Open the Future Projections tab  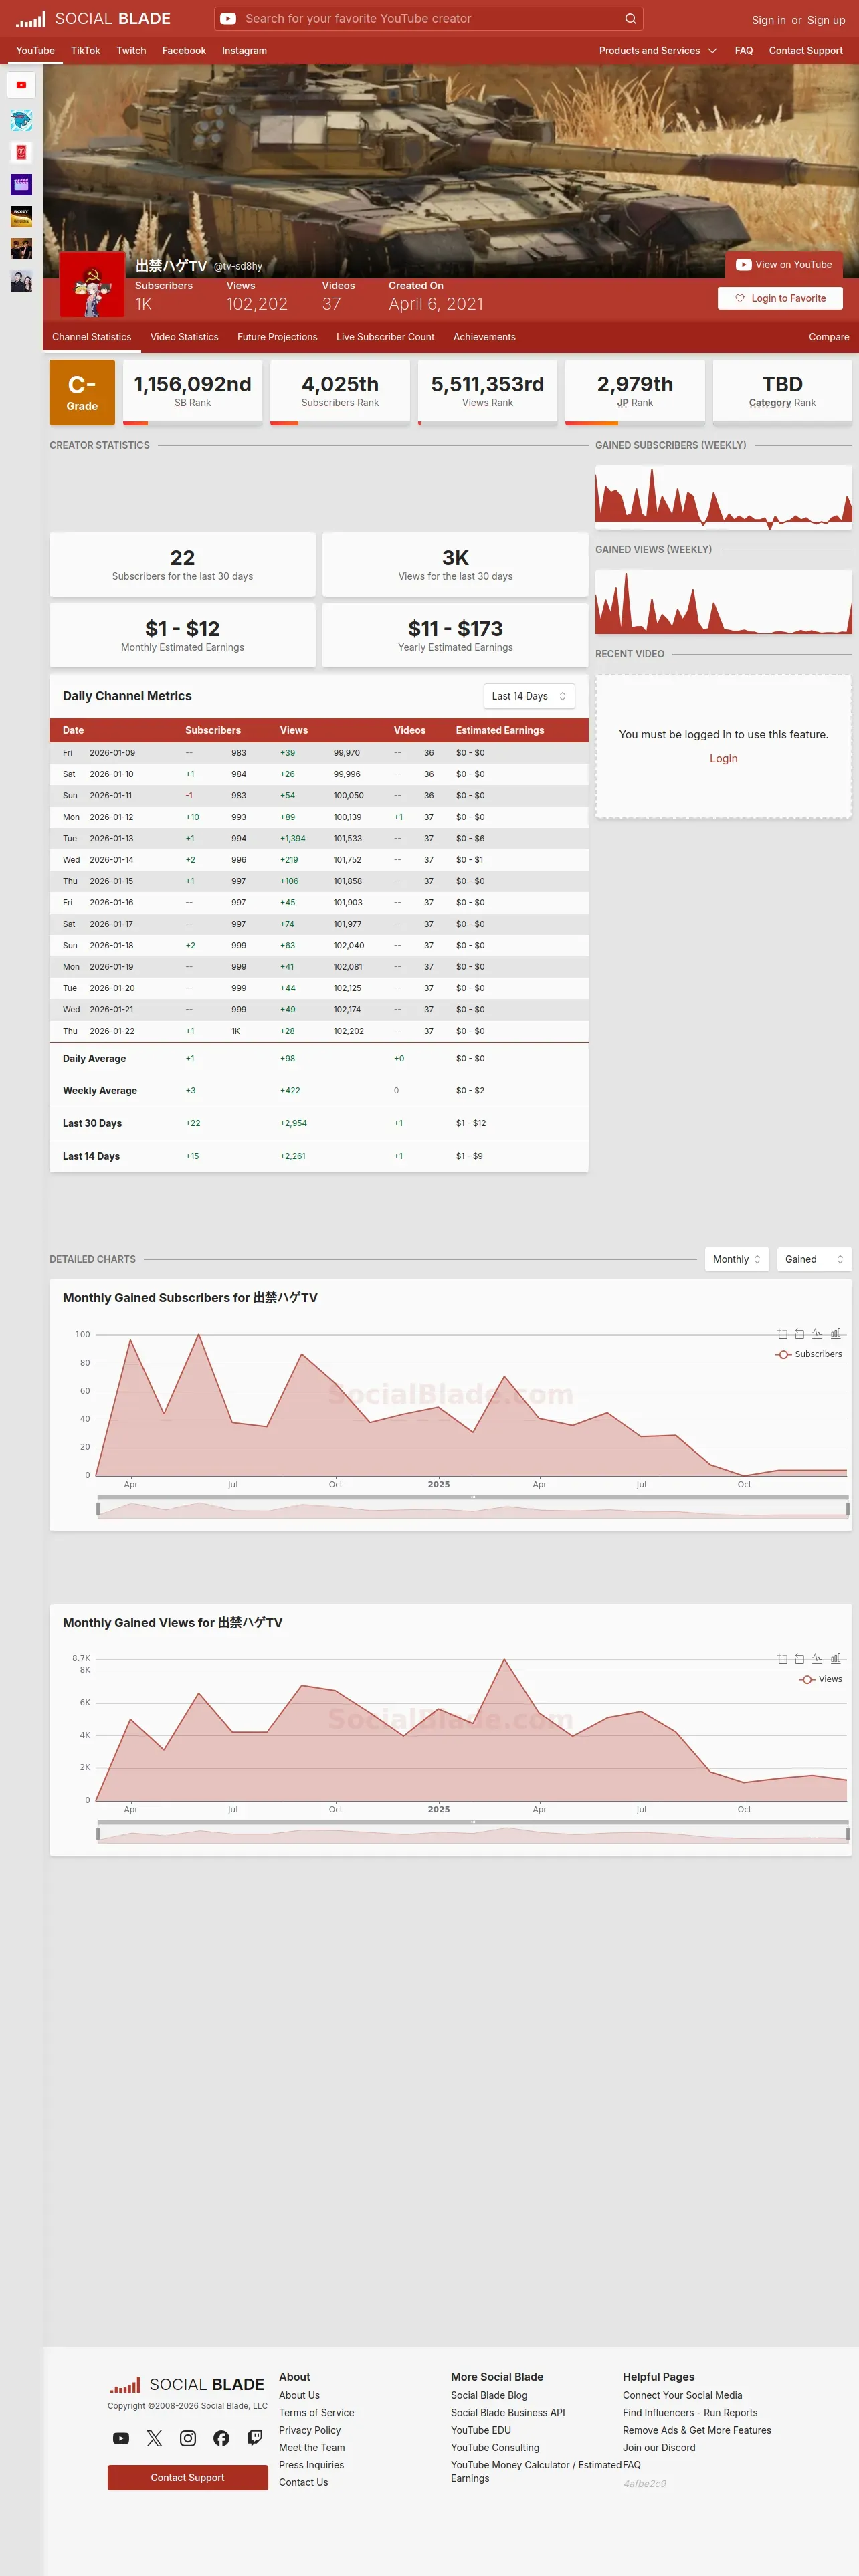click(277, 337)
